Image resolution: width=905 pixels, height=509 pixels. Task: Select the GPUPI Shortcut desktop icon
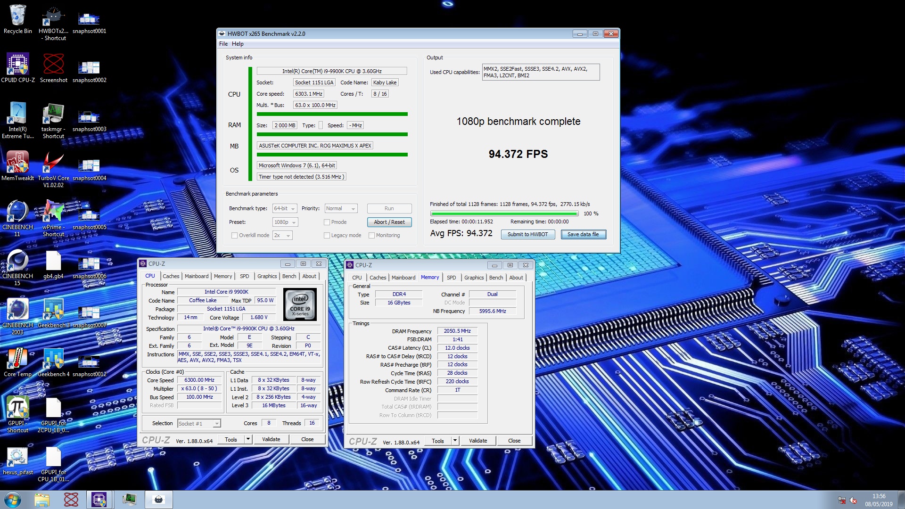tap(18, 415)
